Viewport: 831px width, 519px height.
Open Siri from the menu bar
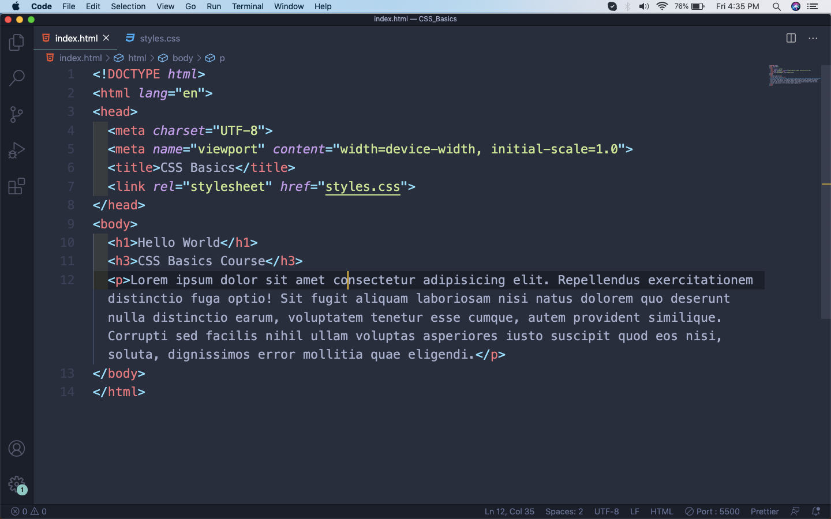tap(796, 6)
